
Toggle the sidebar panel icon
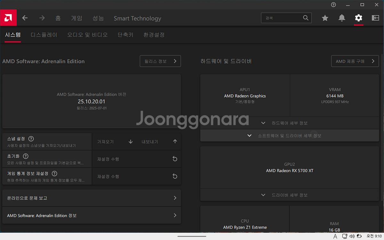(375, 18)
